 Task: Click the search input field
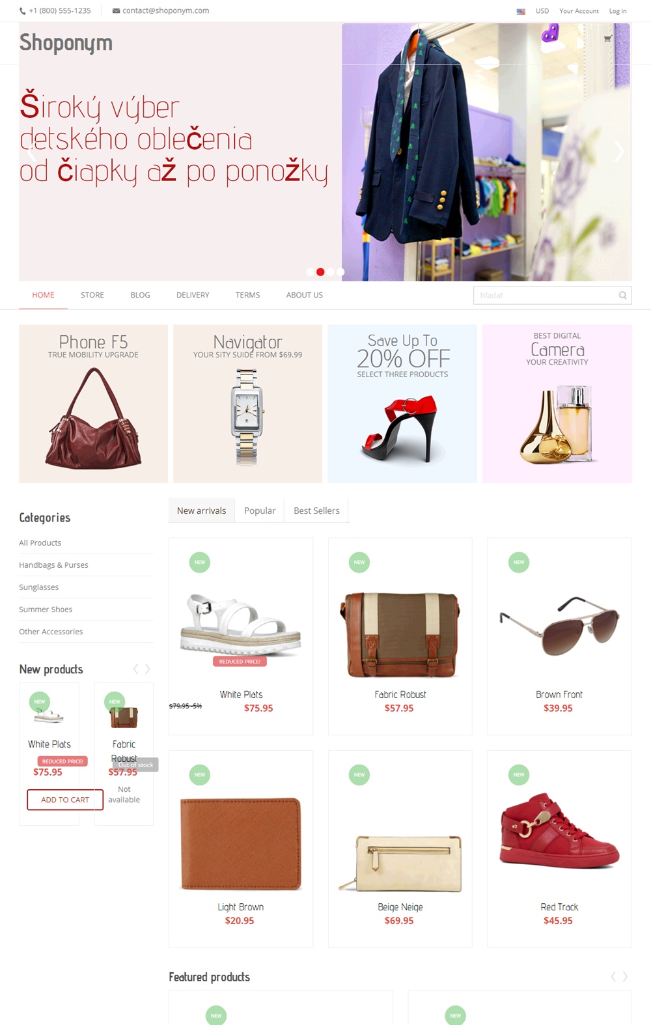pos(546,296)
